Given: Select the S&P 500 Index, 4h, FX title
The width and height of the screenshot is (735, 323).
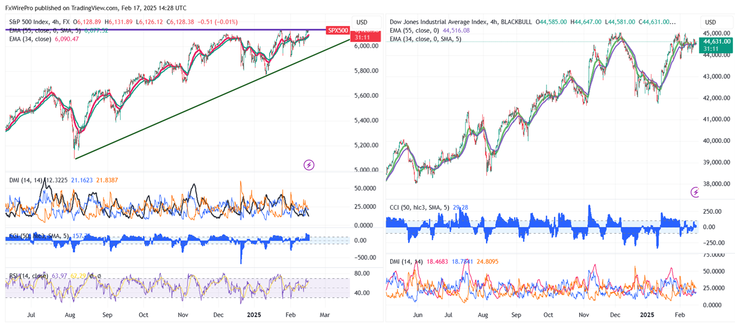Looking at the screenshot, I should 40,22.
